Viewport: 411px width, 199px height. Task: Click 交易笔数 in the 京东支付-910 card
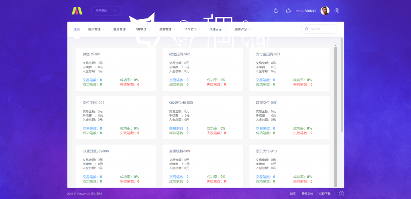(x=265, y=177)
